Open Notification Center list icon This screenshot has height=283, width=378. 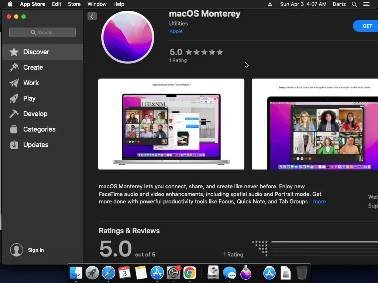point(366,4)
